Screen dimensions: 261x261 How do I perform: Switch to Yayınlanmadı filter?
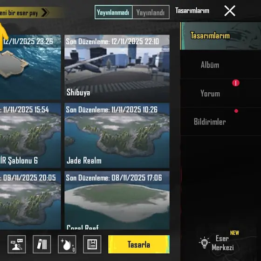(114, 12)
